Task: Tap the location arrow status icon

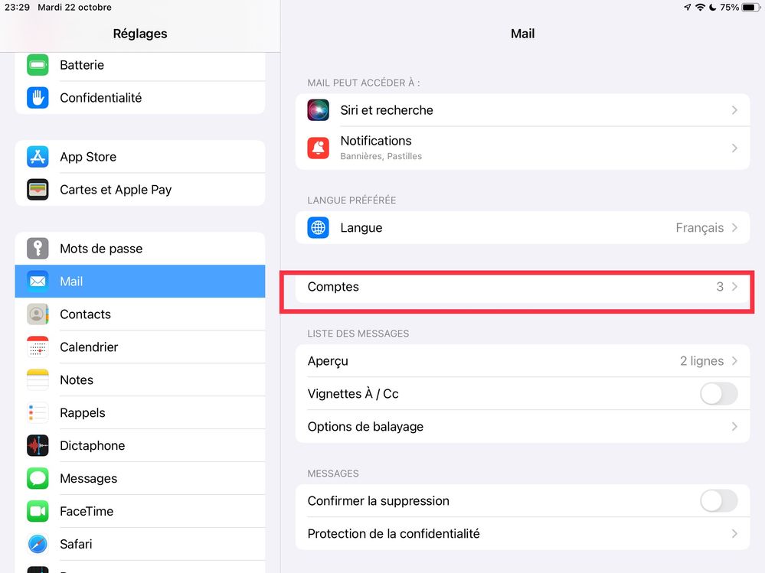Action: coord(688,8)
